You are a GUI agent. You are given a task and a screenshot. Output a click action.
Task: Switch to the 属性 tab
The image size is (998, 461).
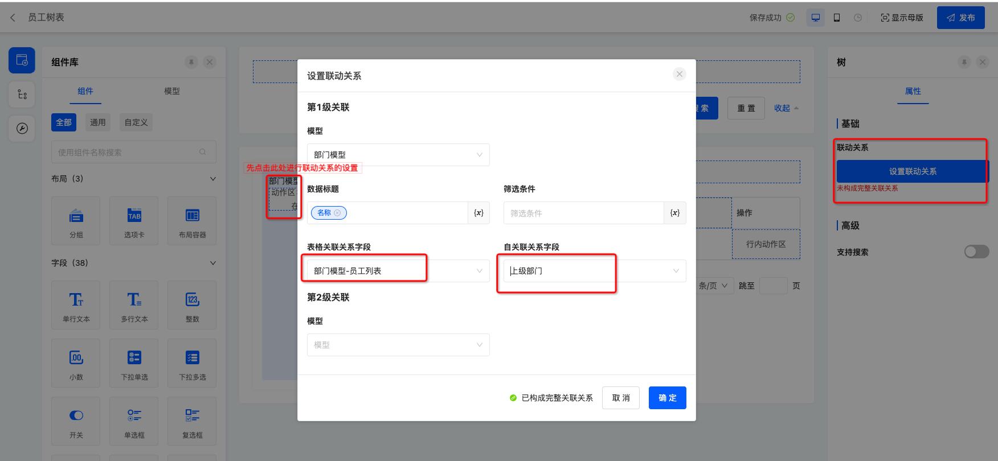click(x=913, y=91)
